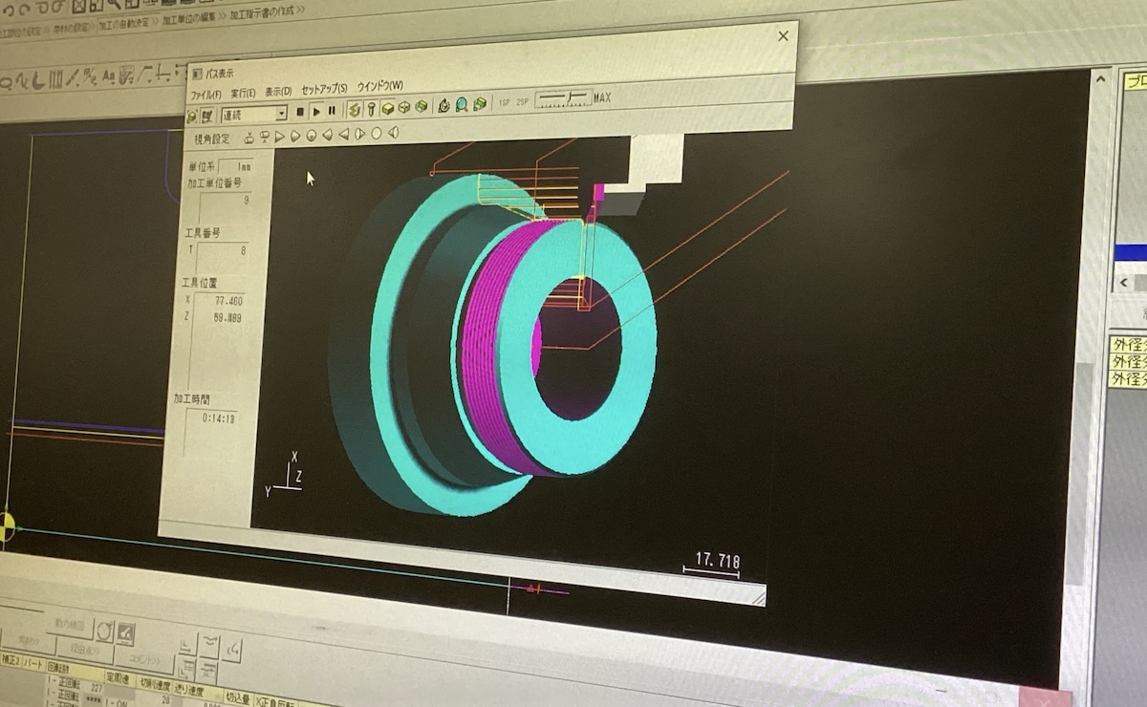Click the Redo icon in main window toolbar

coord(26,9)
